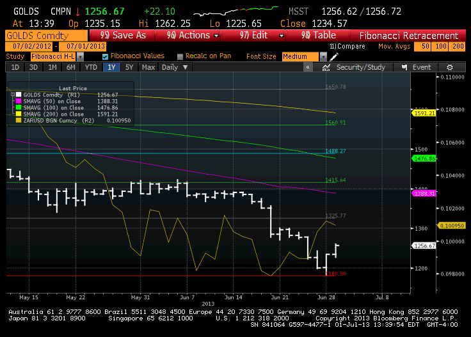The width and height of the screenshot is (471, 337).
Task: Open the Study Fibonacci H-L dropdown
Action: click(80, 56)
